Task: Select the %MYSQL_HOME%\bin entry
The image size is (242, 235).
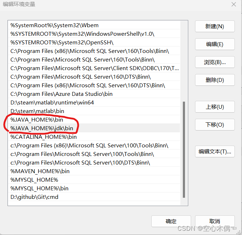Action: pyautogui.click(x=39, y=188)
